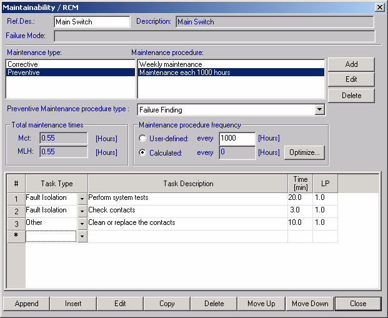This screenshot has width=388, height=318.
Task: Open Task Type dropdown in new row
Action: pyautogui.click(x=82, y=236)
